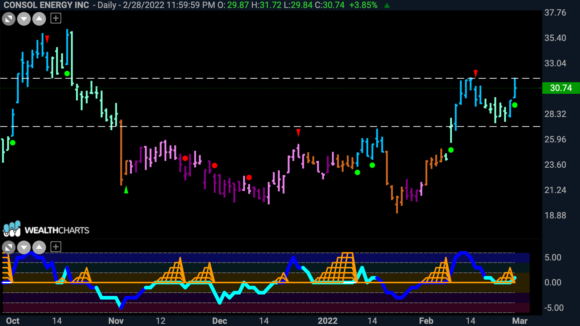Viewport: 580px width, 326px height.
Task: Click the 21.24 price axis label
Action: (555, 190)
